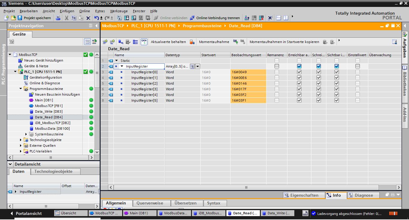Click the compile icon in main toolbar
The width and height of the screenshot is (409, 220).
click(x=119, y=18)
